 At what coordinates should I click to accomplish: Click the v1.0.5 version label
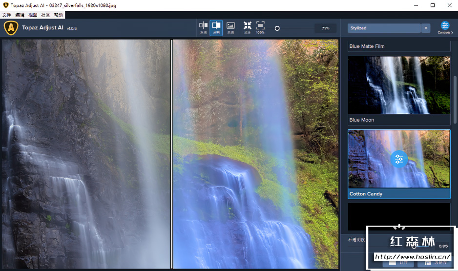(72, 29)
